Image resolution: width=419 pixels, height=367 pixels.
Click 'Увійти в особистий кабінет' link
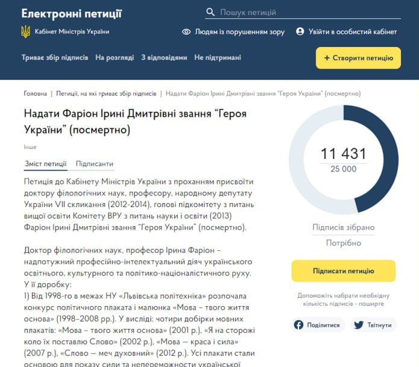(353, 32)
